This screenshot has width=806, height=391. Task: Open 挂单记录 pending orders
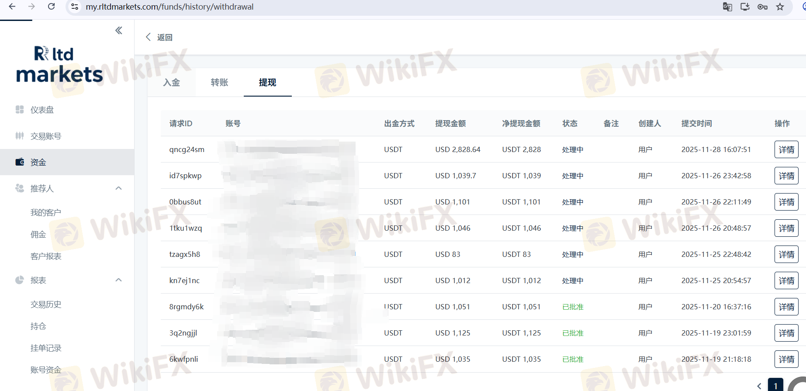click(x=46, y=348)
